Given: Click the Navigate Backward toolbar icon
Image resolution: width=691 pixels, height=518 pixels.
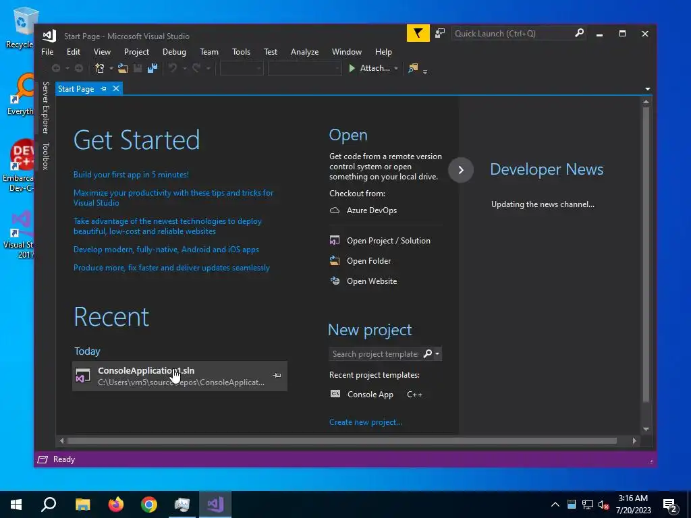Looking at the screenshot, I should point(56,68).
